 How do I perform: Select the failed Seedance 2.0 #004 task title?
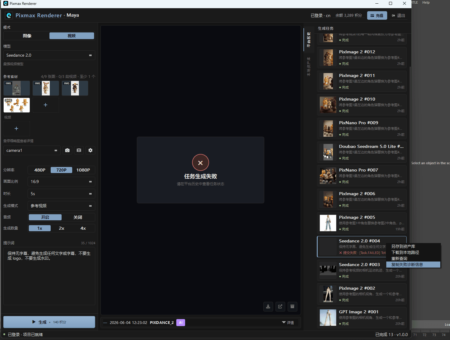(x=359, y=241)
